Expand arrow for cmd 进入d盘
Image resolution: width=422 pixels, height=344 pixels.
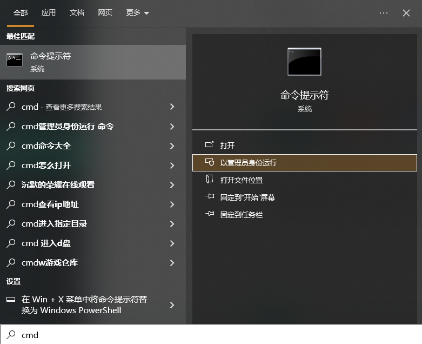pyautogui.click(x=172, y=243)
